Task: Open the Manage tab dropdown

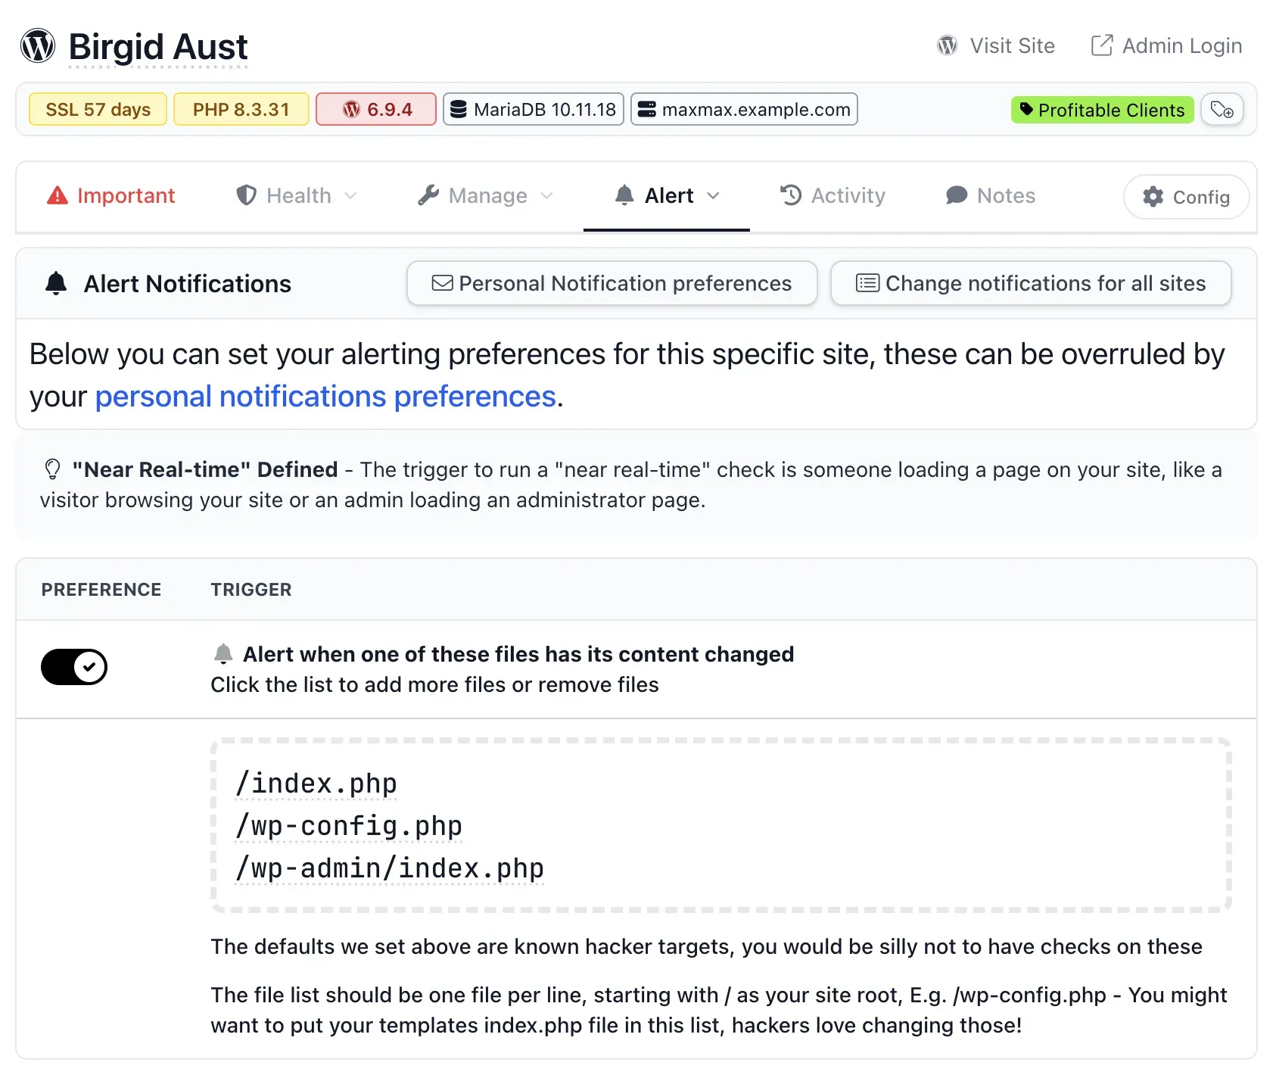Action: tap(485, 195)
